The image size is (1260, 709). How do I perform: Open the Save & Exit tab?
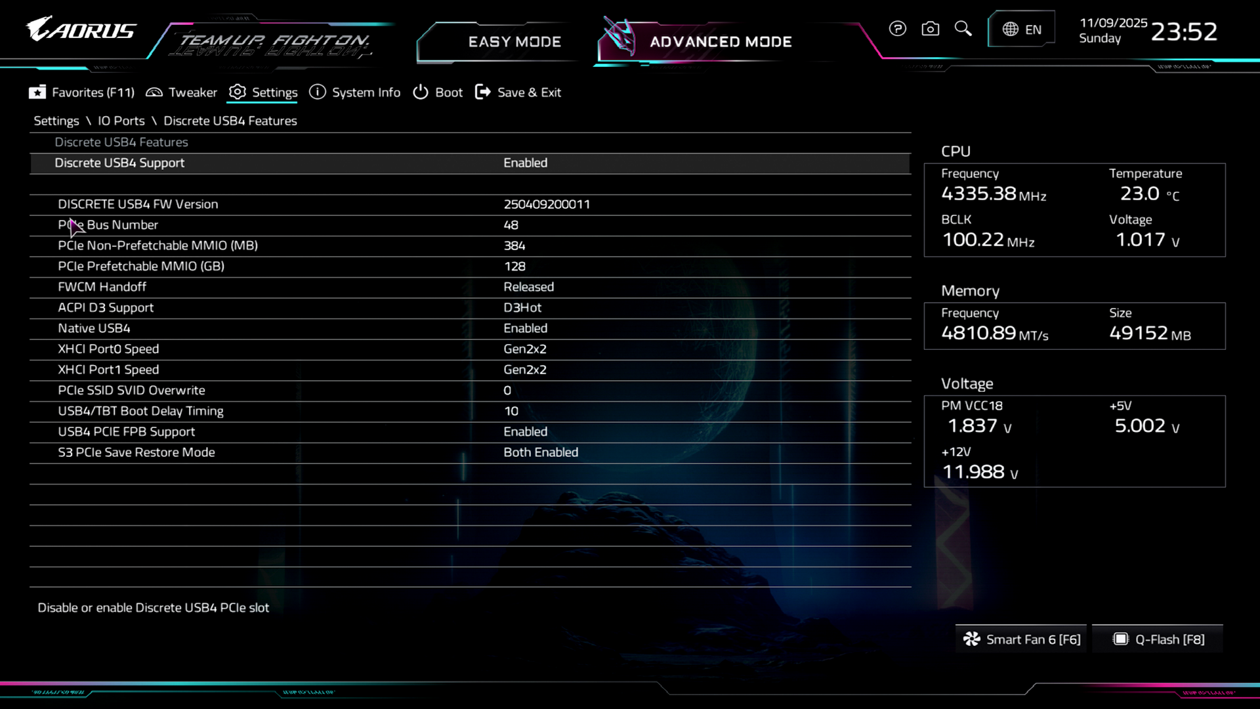click(518, 93)
